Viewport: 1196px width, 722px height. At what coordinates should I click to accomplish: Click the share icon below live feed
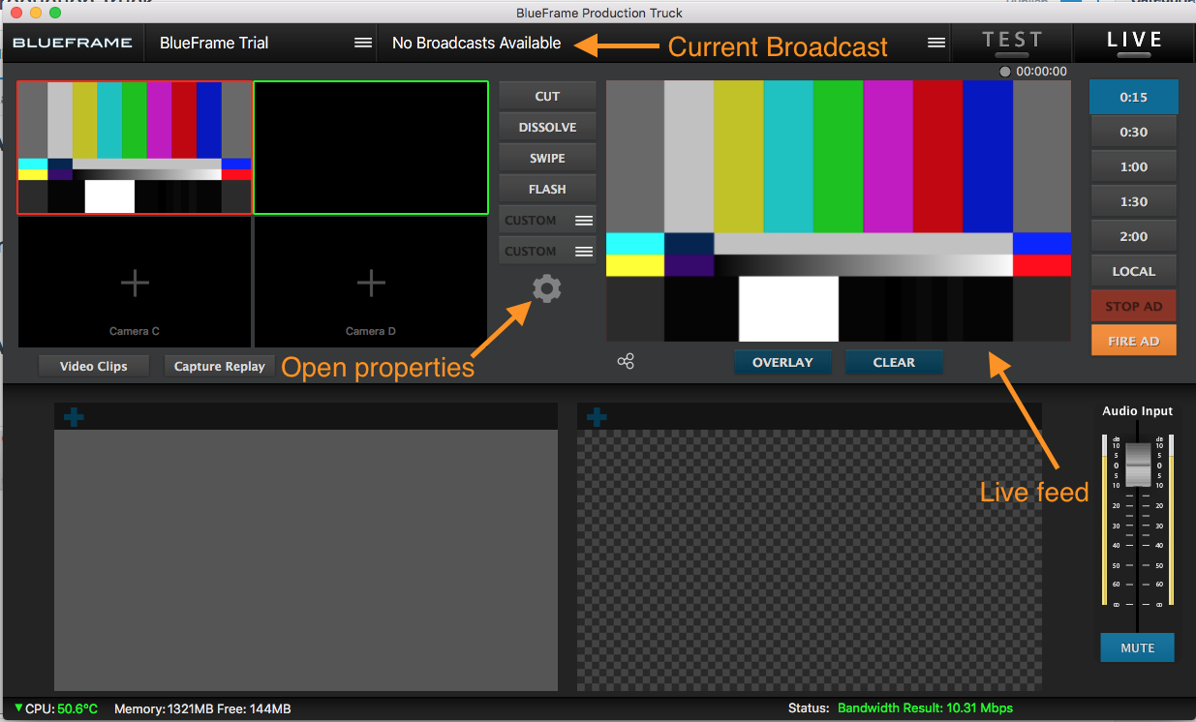point(626,362)
